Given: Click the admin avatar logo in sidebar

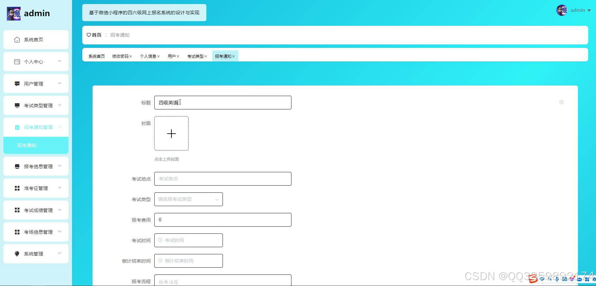Looking at the screenshot, I should tap(14, 13).
